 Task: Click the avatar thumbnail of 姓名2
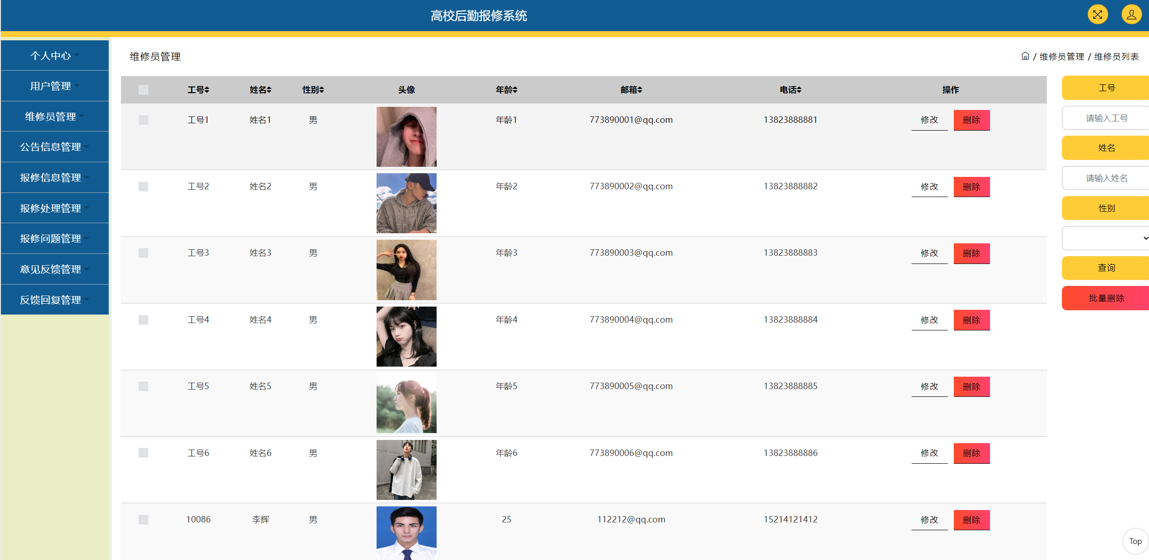click(x=406, y=203)
